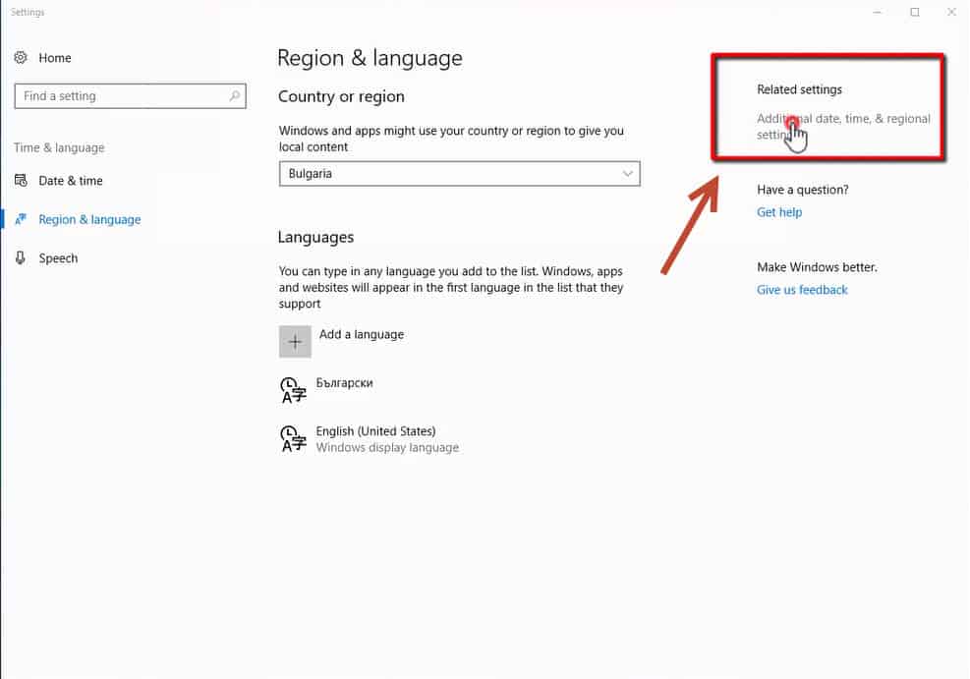
Task: Click the Speech microphone icon
Action: [x=21, y=257]
